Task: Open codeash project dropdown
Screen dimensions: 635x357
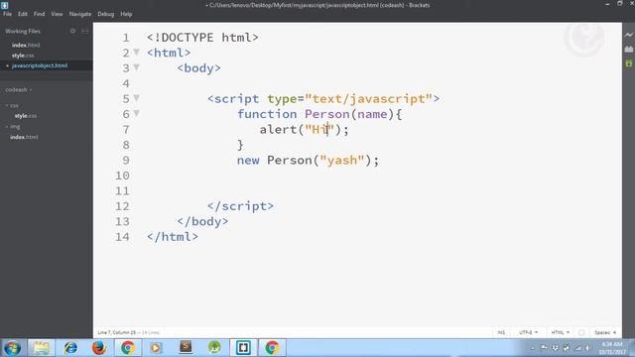Action: pos(18,89)
